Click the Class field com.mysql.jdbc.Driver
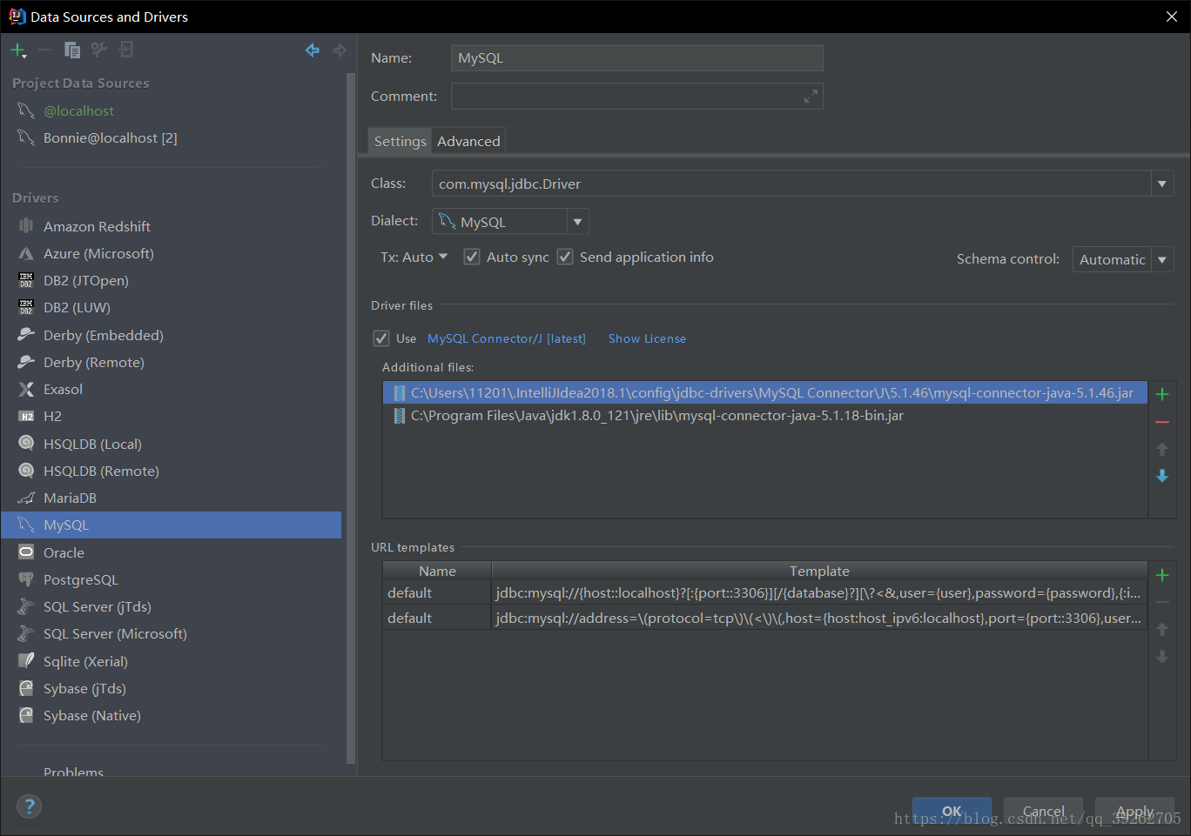Viewport: 1191px width, 836px height. click(791, 184)
